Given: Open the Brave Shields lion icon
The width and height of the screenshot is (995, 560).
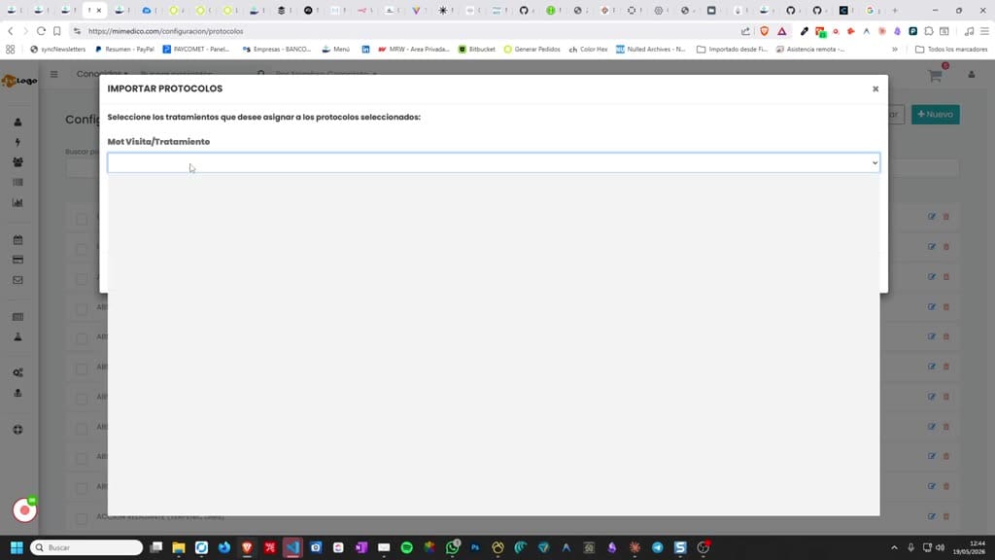Looking at the screenshot, I should tap(765, 31).
